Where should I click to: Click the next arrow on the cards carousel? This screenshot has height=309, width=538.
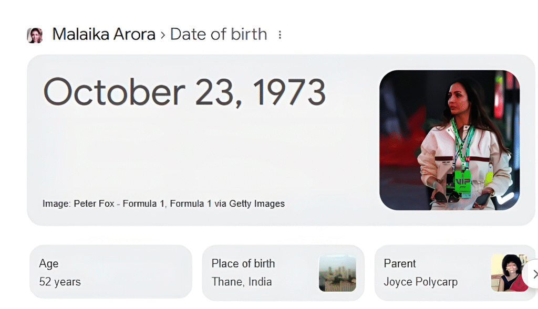pos(534,274)
